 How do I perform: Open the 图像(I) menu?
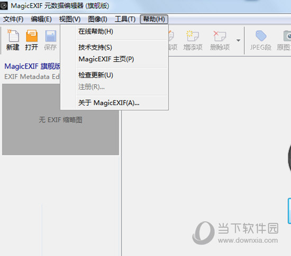[x=97, y=19]
